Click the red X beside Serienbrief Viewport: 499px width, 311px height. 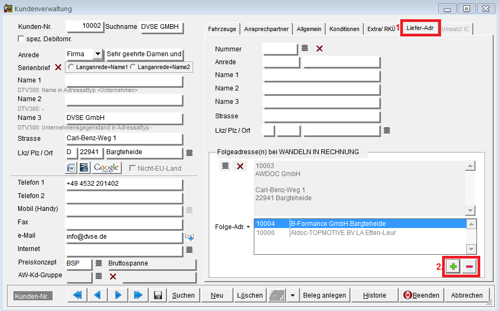tap(58, 67)
